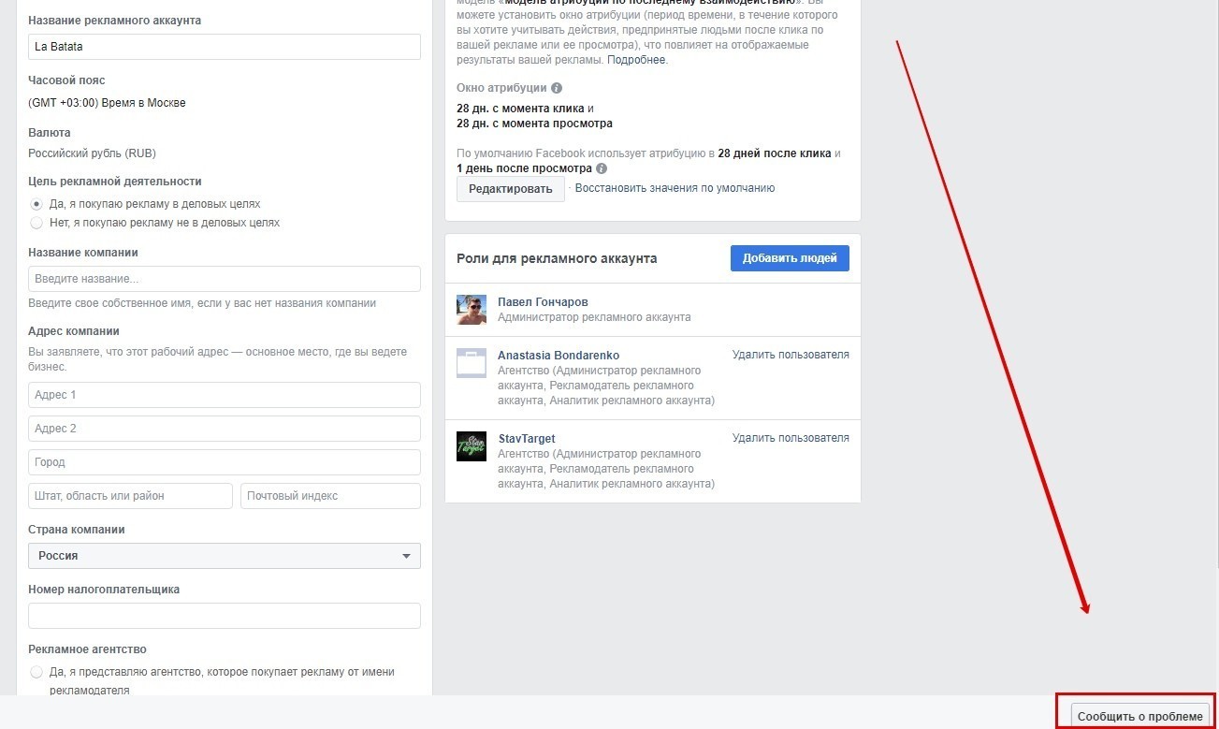The image size is (1219, 729).
Task: Click the Anastasia Bondarenko agency avatar icon
Action: click(472, 362)
